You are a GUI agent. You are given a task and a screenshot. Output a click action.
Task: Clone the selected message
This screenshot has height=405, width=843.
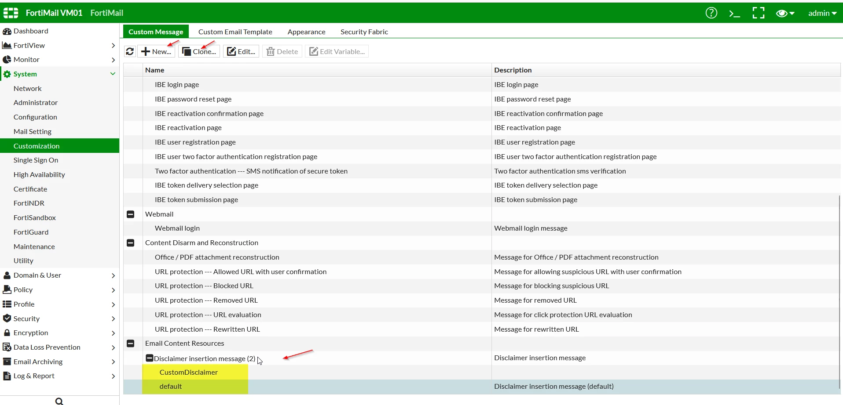(199, 51)
